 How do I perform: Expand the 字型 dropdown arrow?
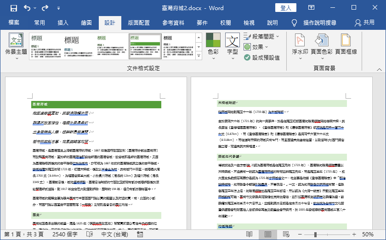tap(233, 59)
